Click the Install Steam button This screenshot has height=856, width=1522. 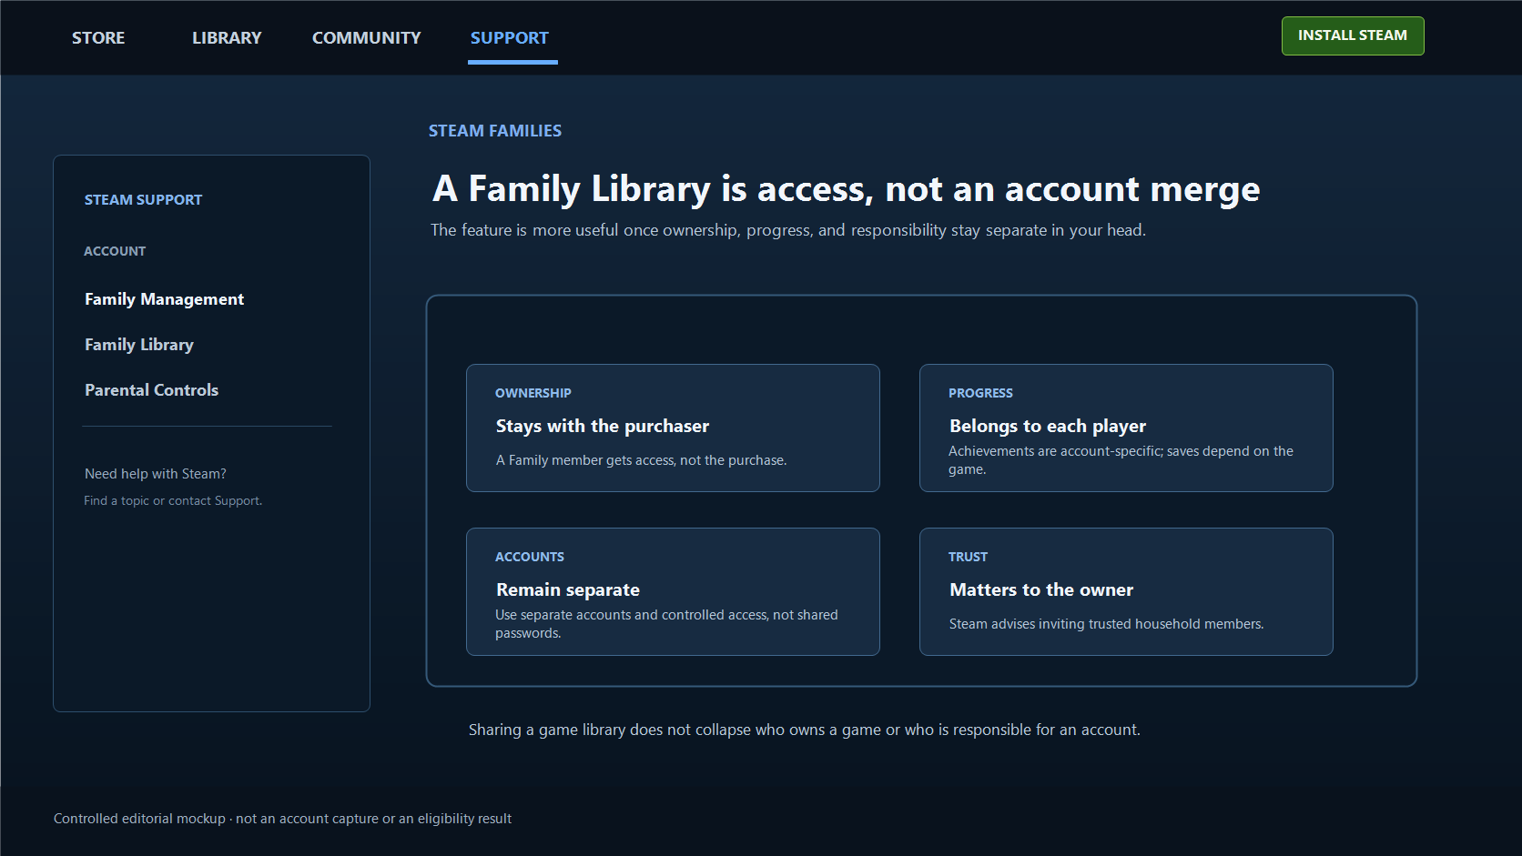point(1353,36)
